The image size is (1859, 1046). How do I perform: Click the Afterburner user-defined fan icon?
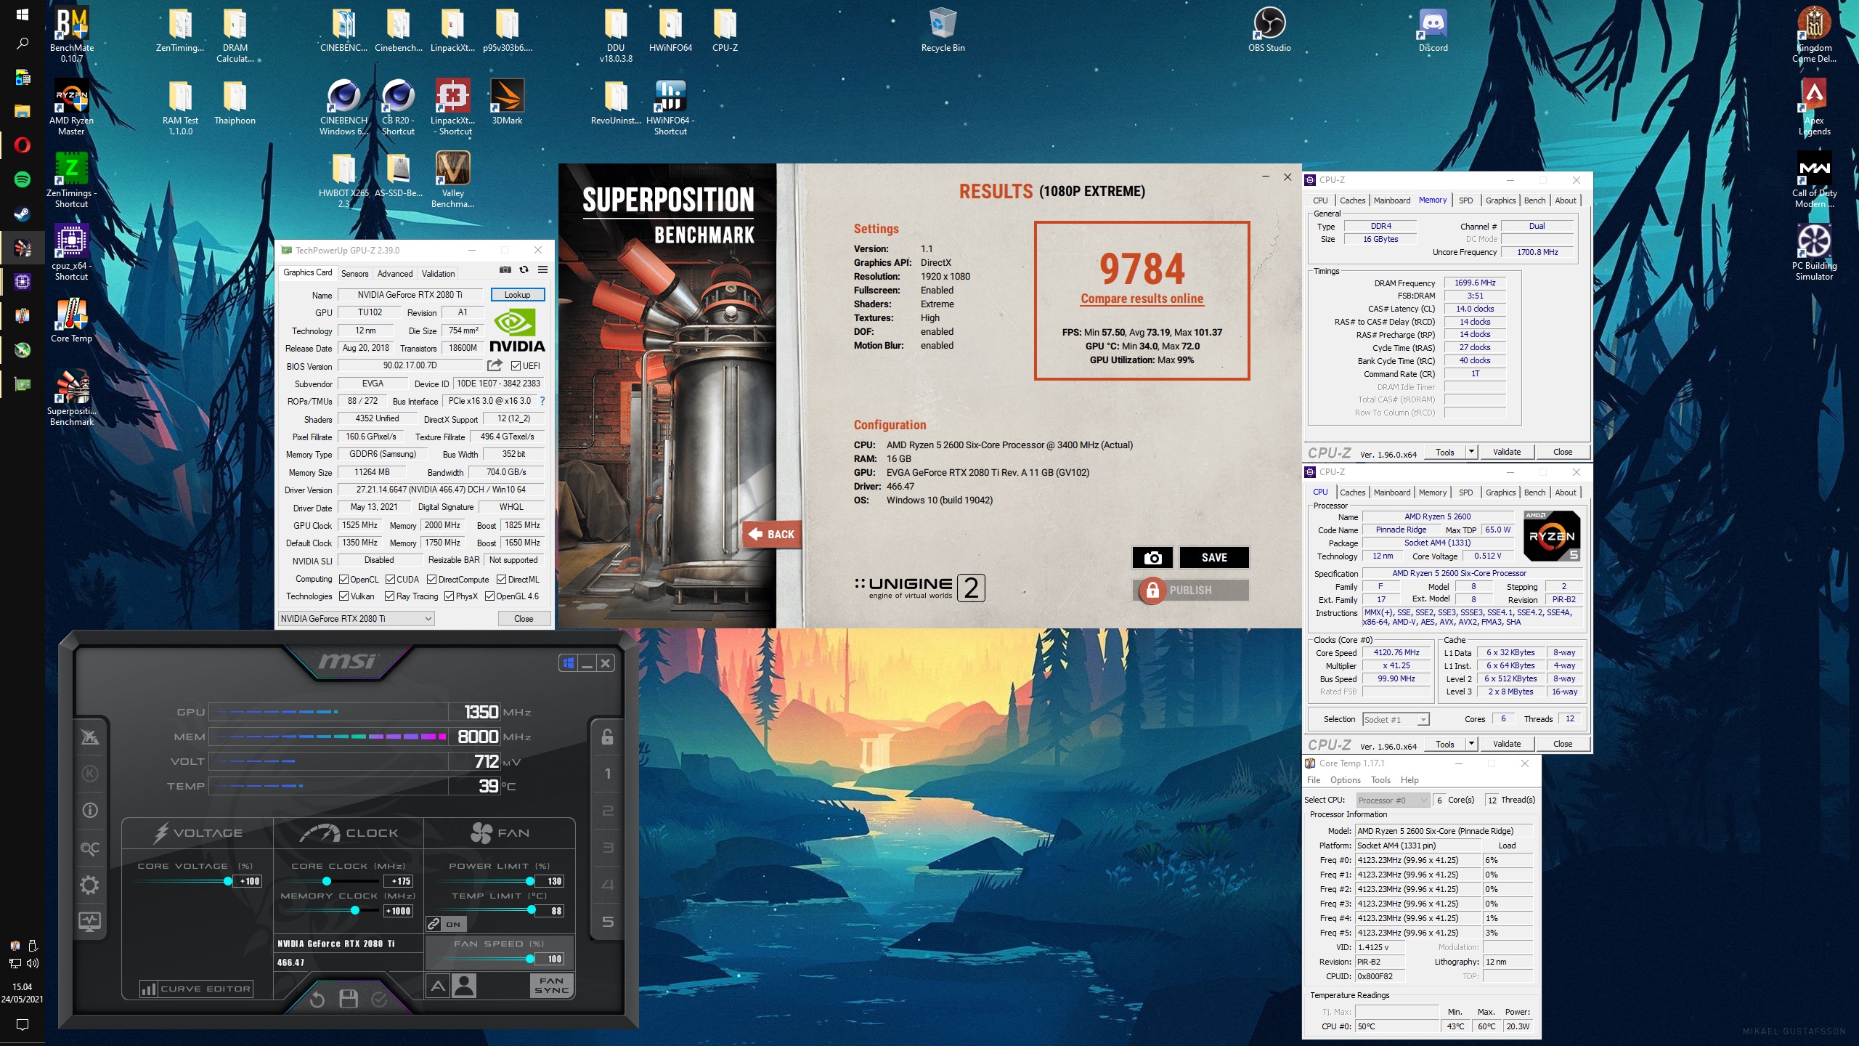tap(464, 986)
